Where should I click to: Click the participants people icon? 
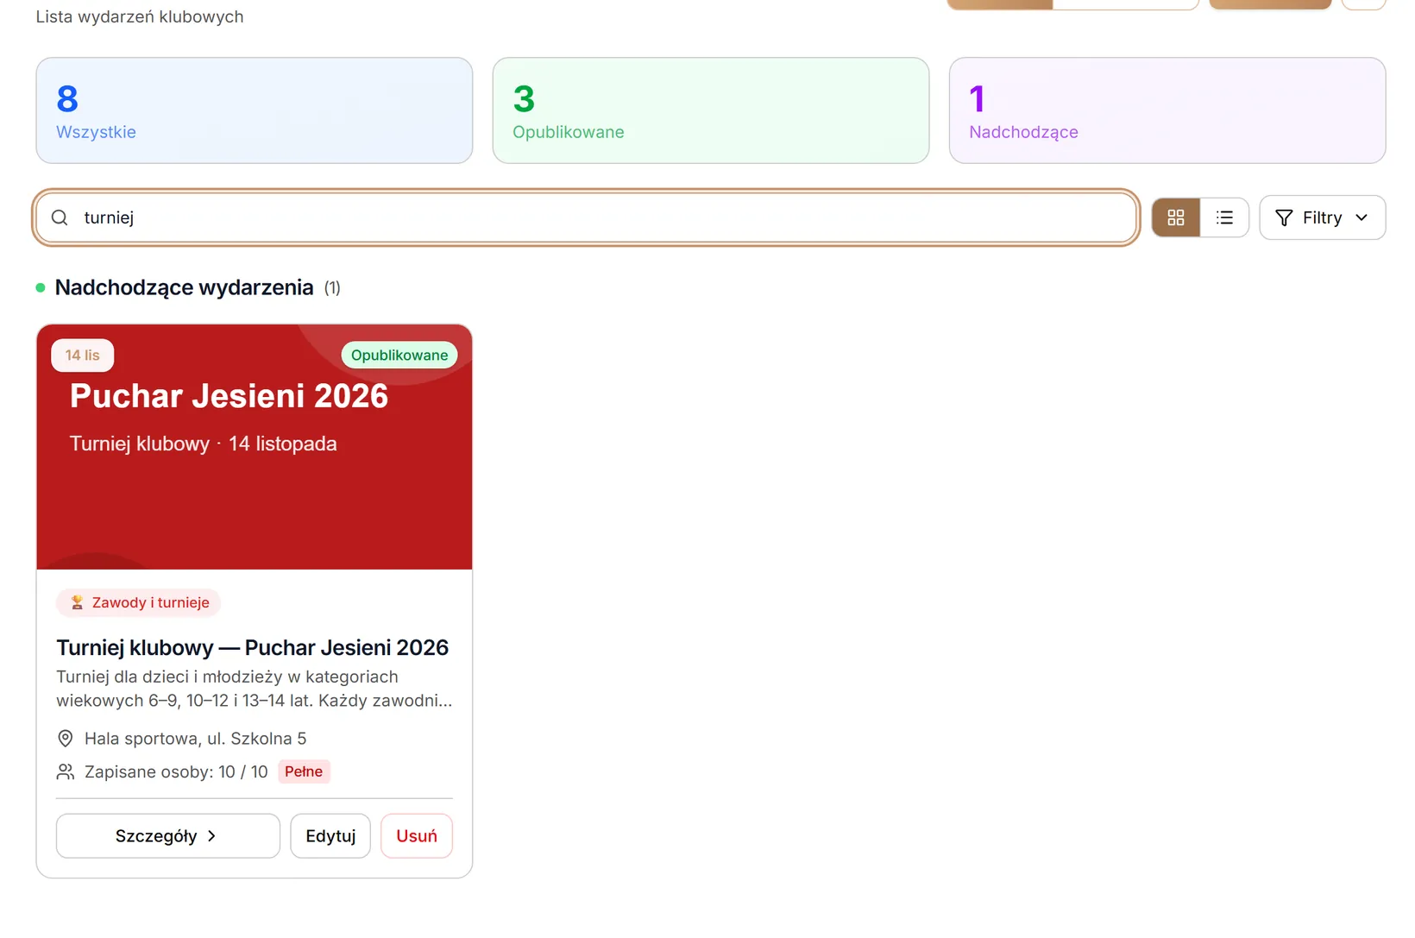[x=66, y=771]
